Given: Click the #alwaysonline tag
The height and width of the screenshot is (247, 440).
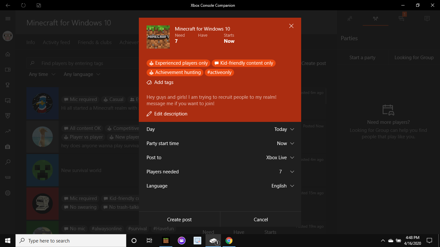Looking at the screenshot, I should point(107,229).
